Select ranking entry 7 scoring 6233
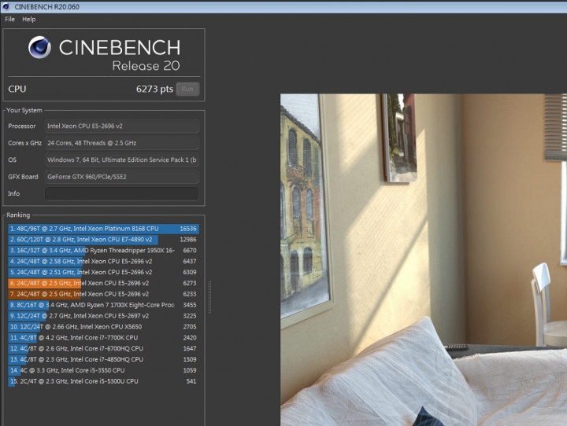 [103, 294]
